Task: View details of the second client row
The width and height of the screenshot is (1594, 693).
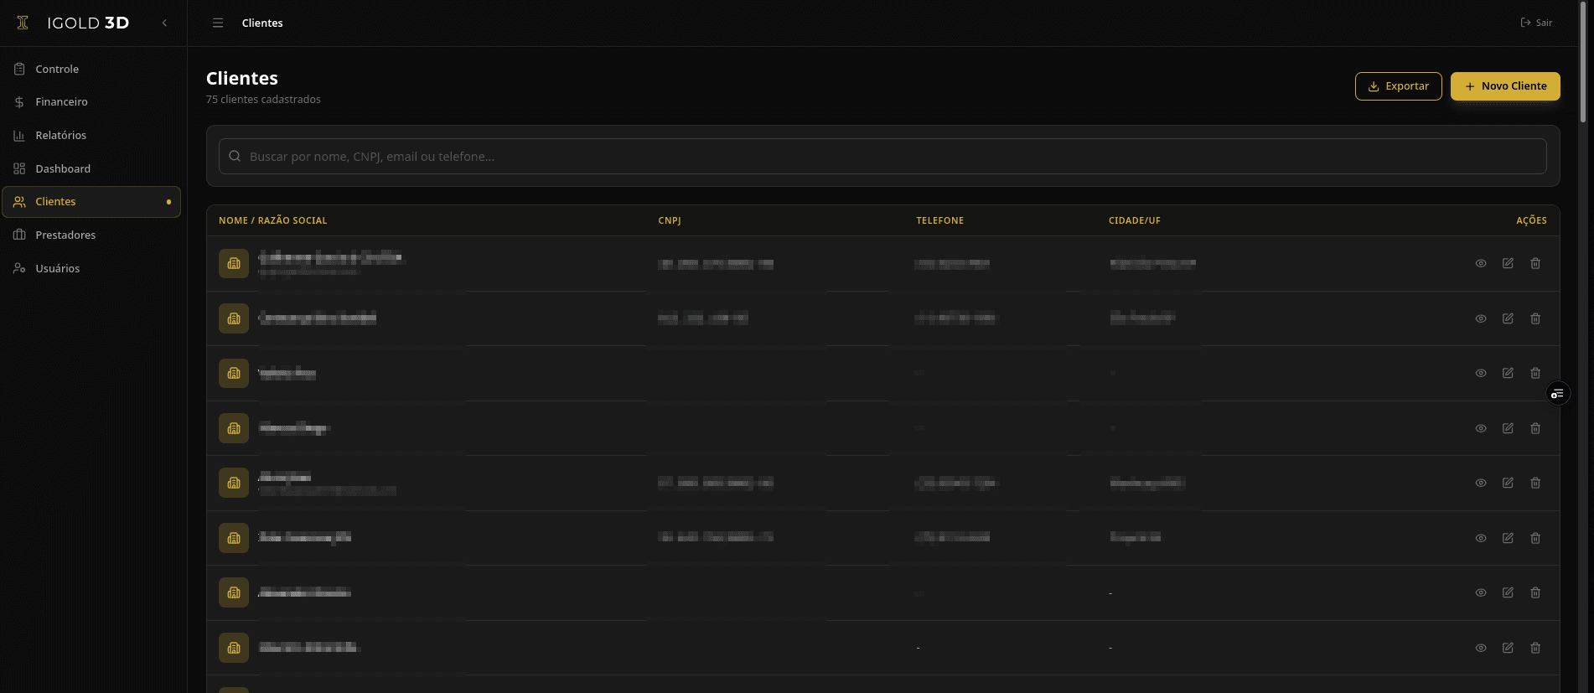Action: 1481,318
